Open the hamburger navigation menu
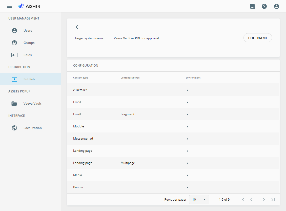Image resolution: width=286 pixels, height=211 pixels. [9, 6]
